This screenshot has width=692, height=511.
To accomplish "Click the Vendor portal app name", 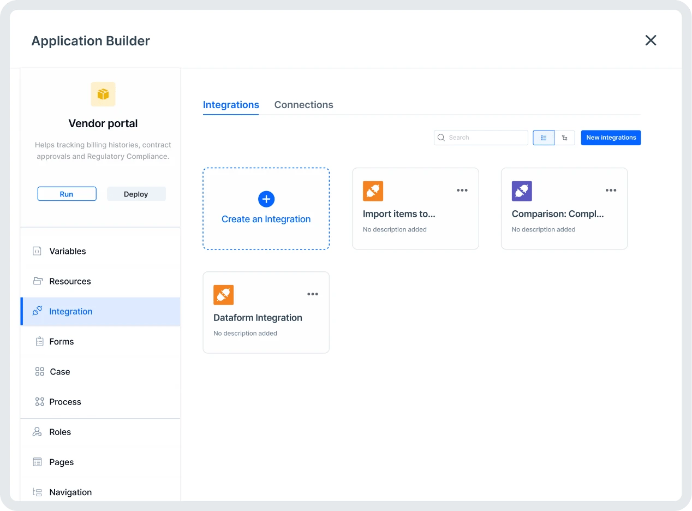I will [103, 123].
